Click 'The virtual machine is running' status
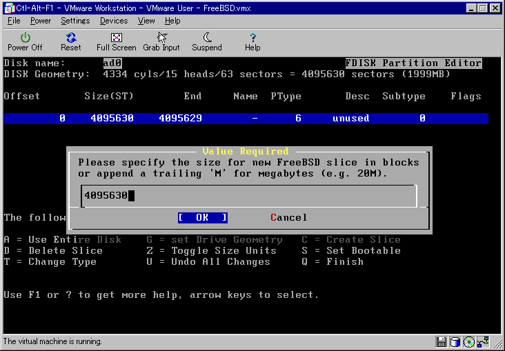 coord(52,341)
